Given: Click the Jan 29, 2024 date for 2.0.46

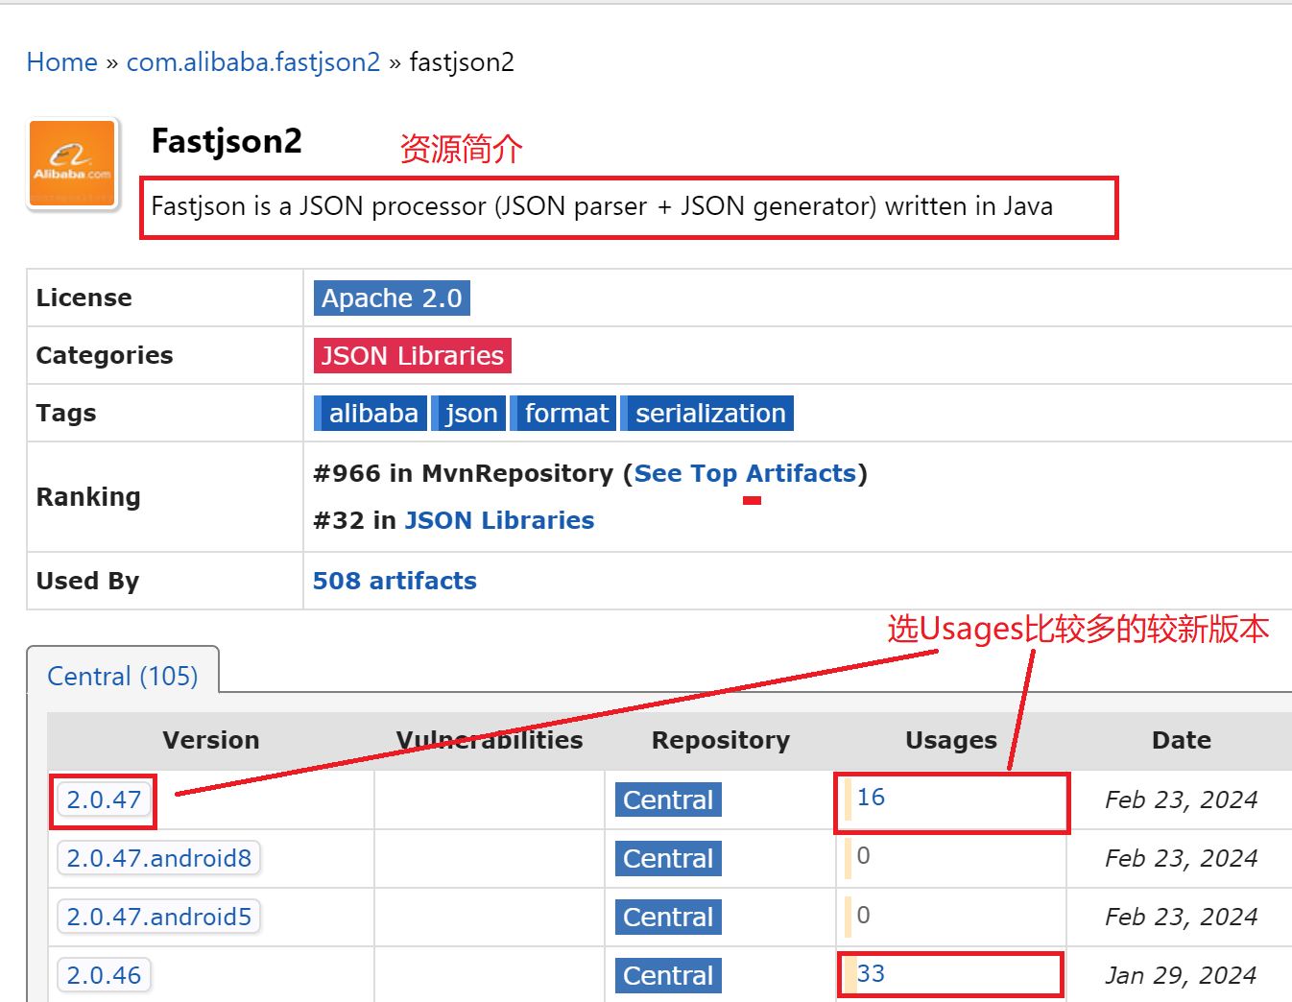Looking at the screenshot, I should [x=1181, y=975].
